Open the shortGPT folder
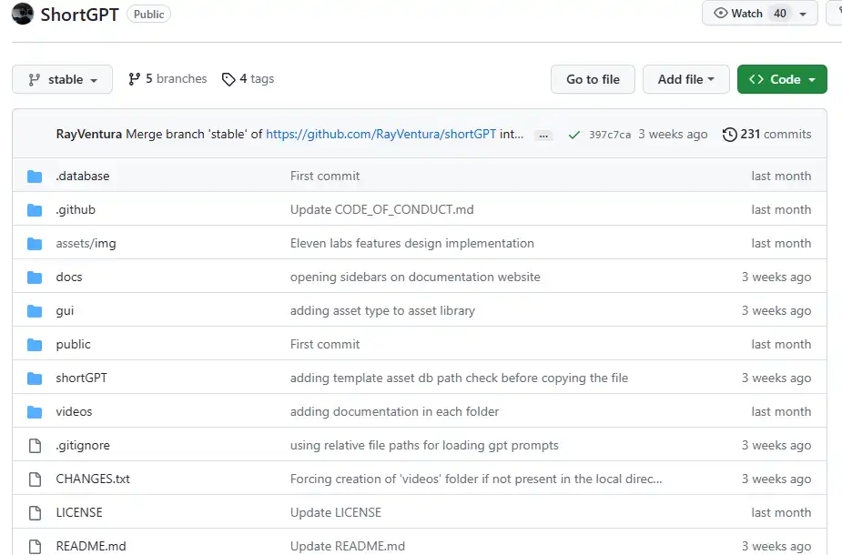Viewport: 842px width, 555px height. tap(82, 378)
